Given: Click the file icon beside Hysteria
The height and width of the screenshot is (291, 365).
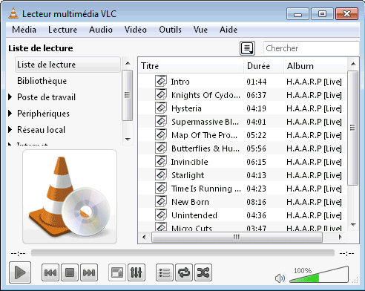Looking at the screenshot, I should tap(161, 108).
